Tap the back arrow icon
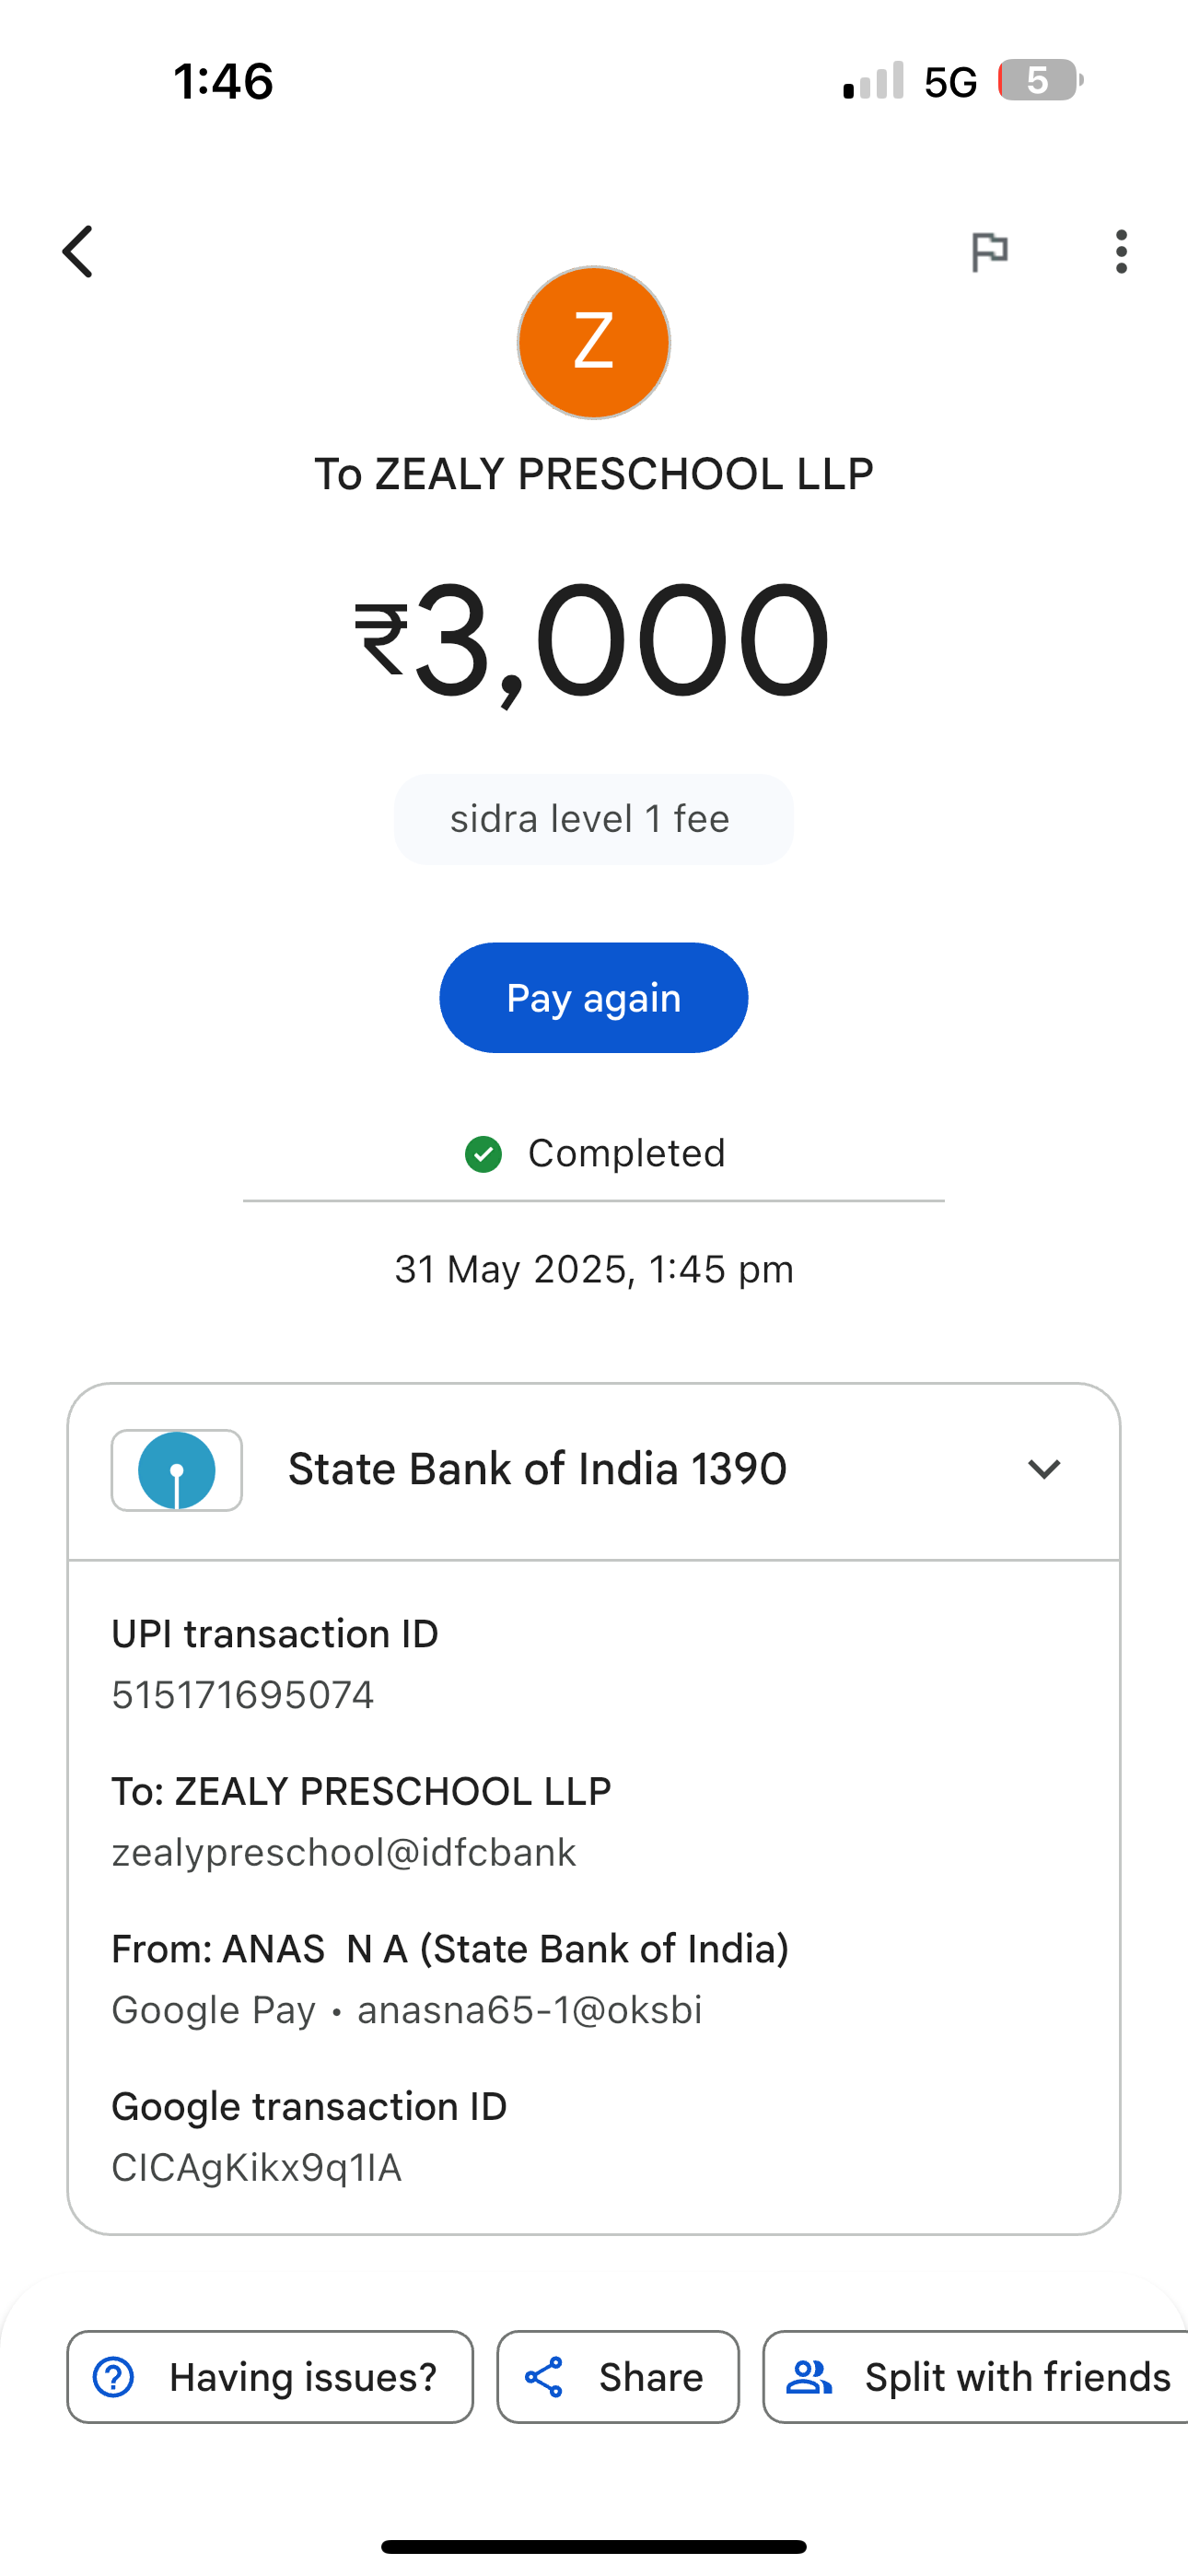 point(78,251)
